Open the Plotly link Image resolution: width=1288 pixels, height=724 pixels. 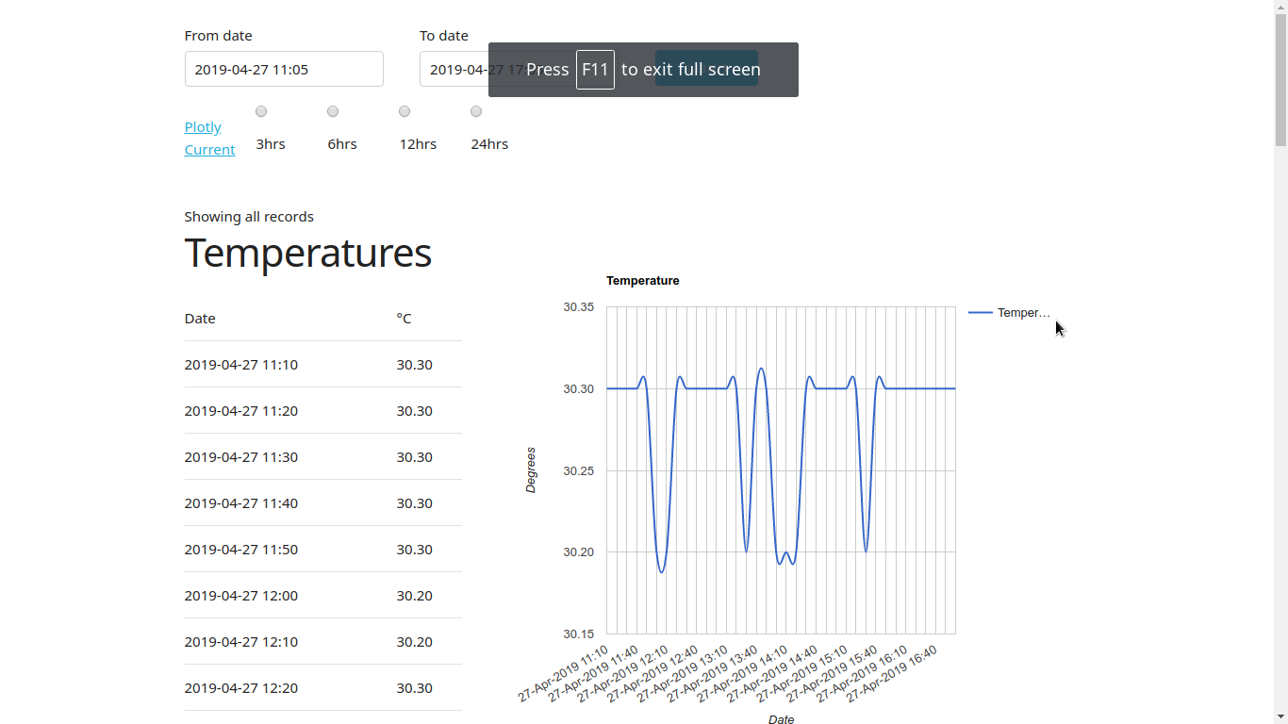point(203,126)
